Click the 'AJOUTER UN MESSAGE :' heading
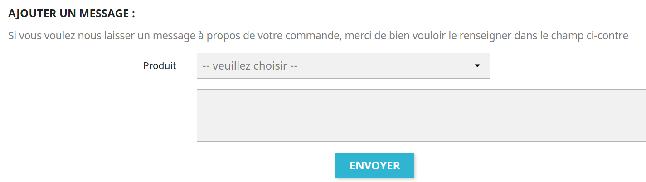 72,14
